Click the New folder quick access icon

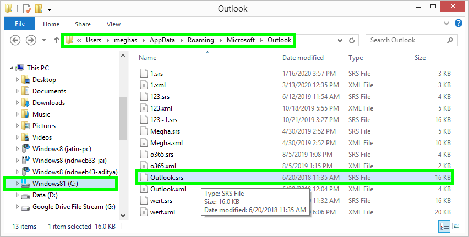39,9
